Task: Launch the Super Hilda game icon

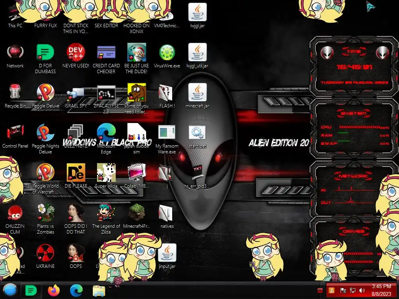Action: 106,172
